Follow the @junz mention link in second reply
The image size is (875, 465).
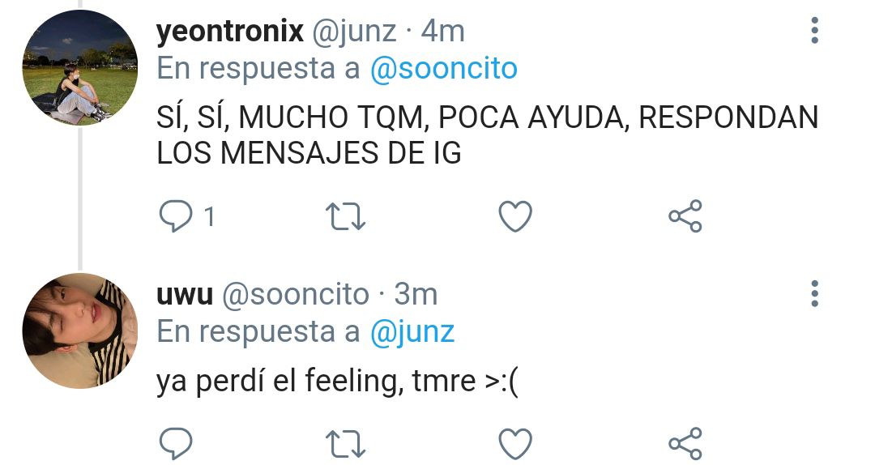pyautogui.click(x=412, y=332)
